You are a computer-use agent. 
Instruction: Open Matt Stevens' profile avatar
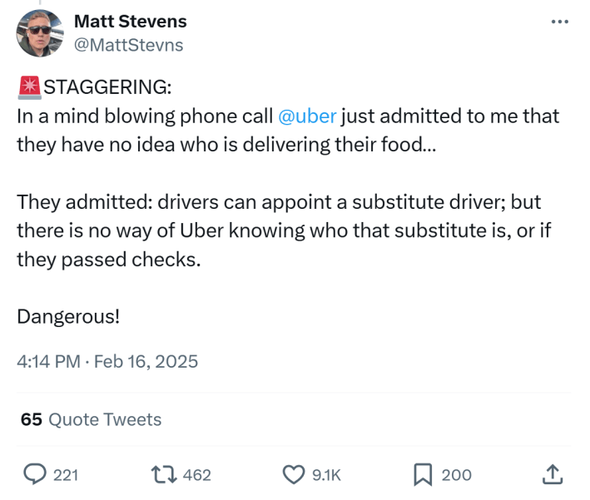pyautogui.click(x=40, y=33)
